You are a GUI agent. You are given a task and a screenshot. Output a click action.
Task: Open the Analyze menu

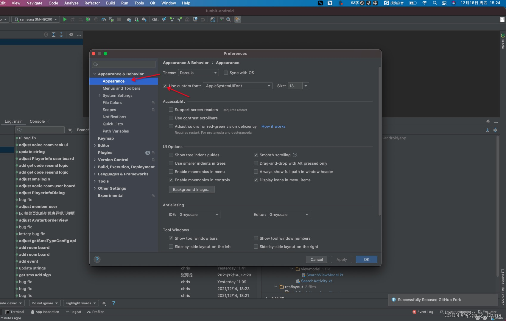click(71, 3)
